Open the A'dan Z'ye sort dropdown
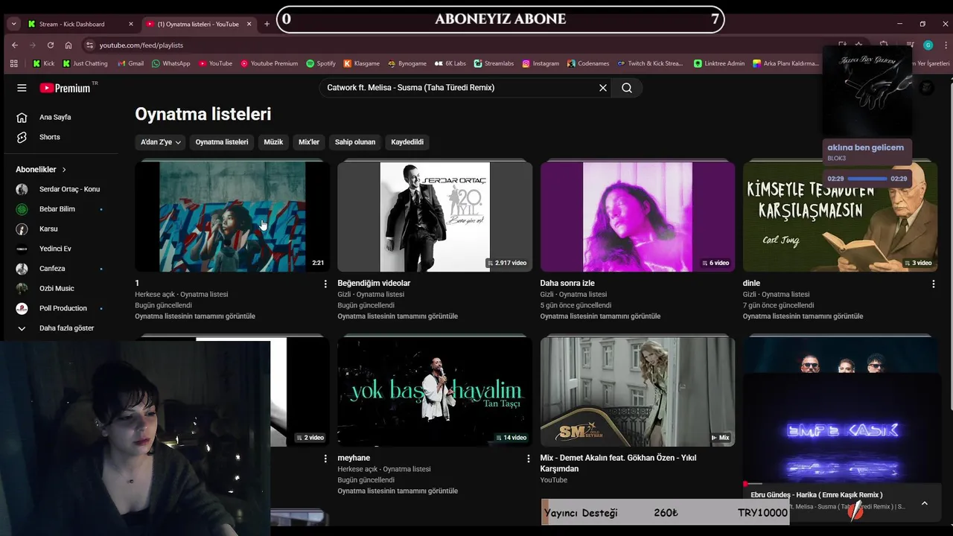This screenshot has width=953, height=536. (x=161, y=142)
